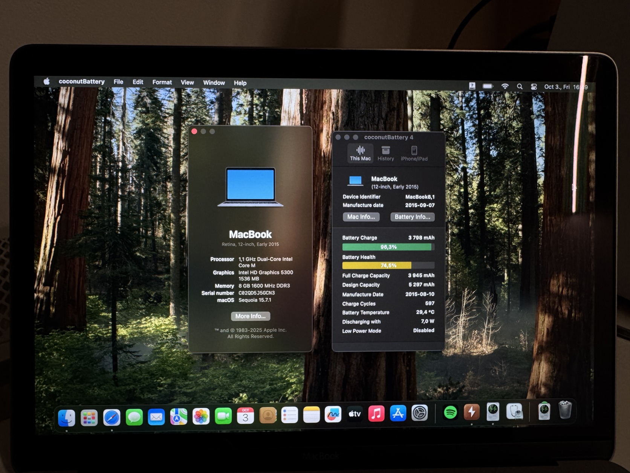Open the File menu
Viewport: 630px width, 473px height.
point(118,81)
